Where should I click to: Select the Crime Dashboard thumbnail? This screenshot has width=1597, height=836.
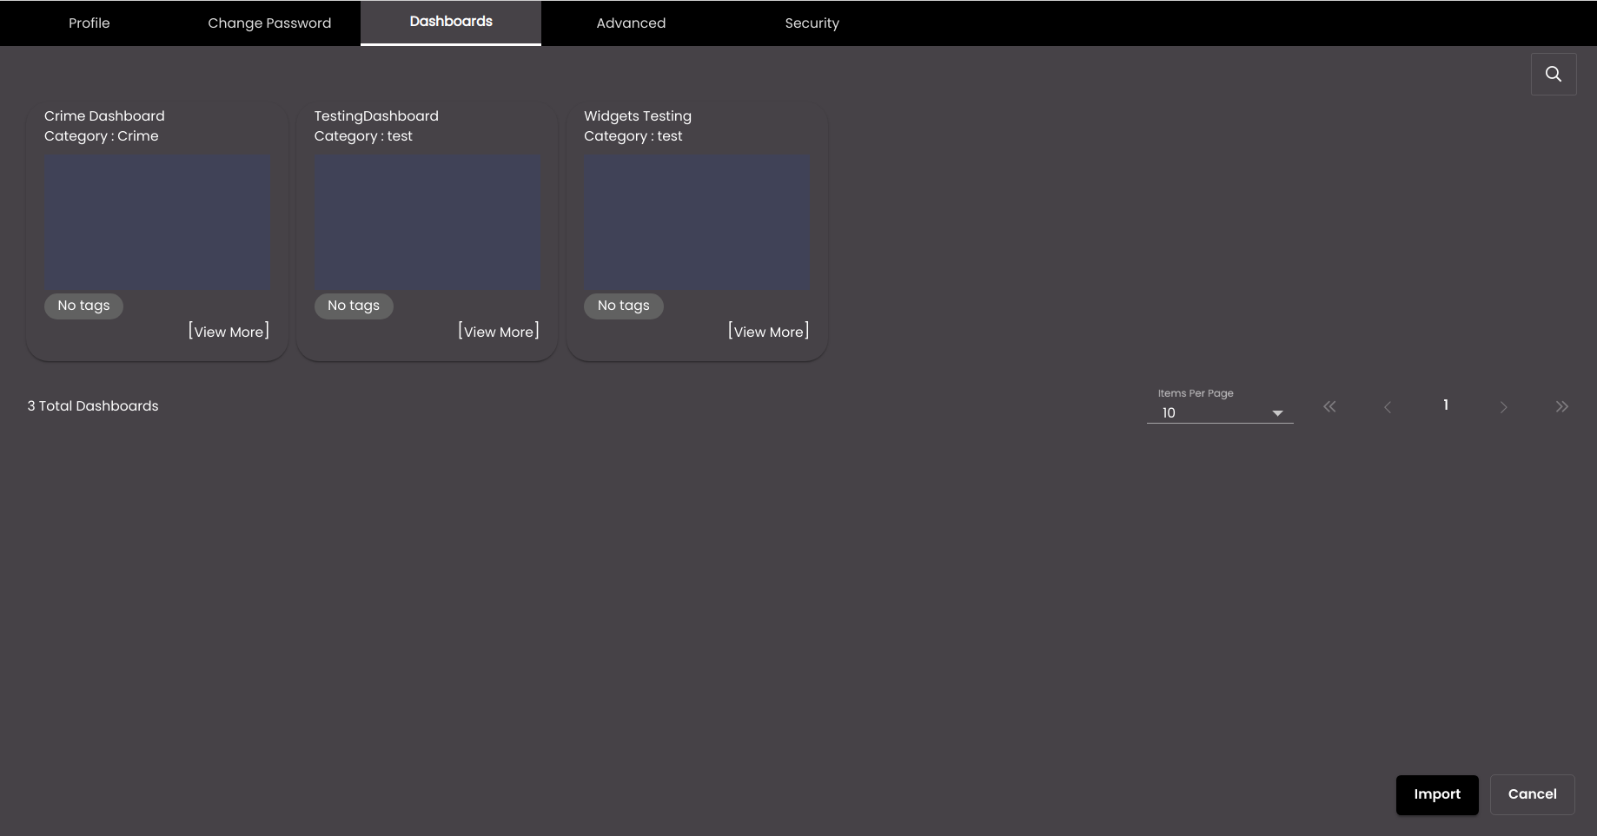[157, 222]
